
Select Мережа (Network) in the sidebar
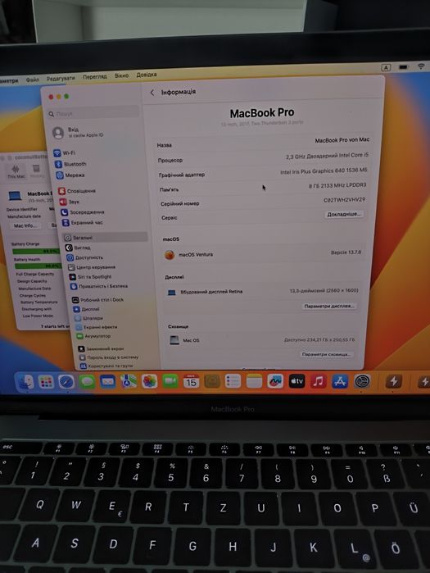[x=70, y=175]
